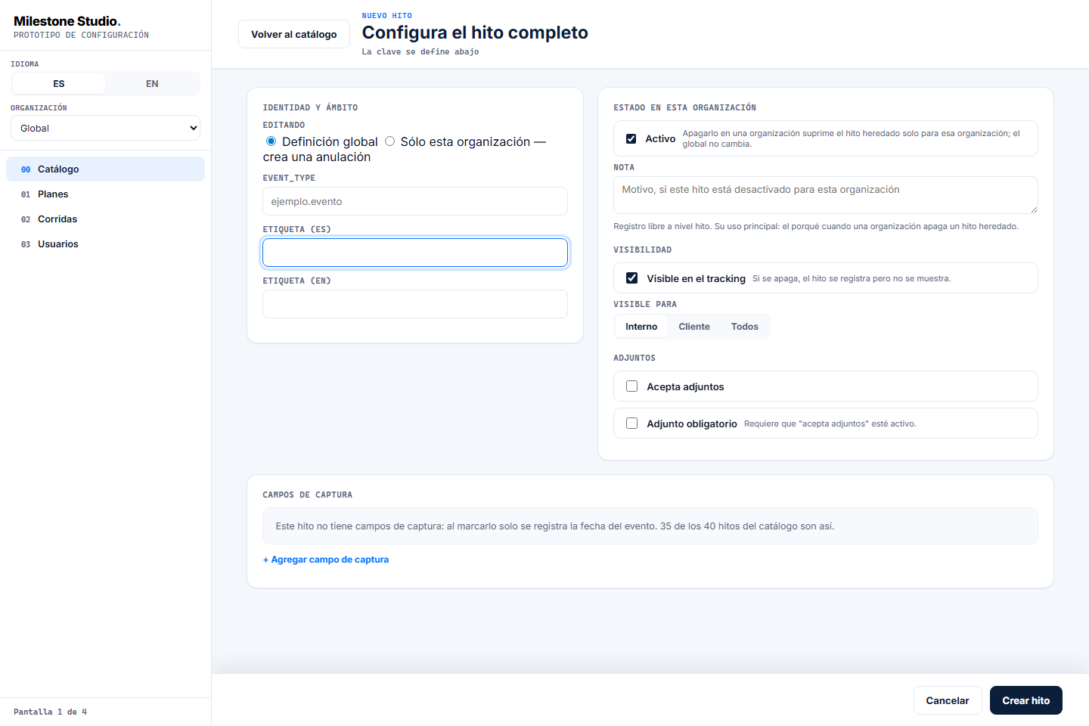Click Volver al catálogo button
This screenshot has height=726, width=1089.
pos(294,34)
